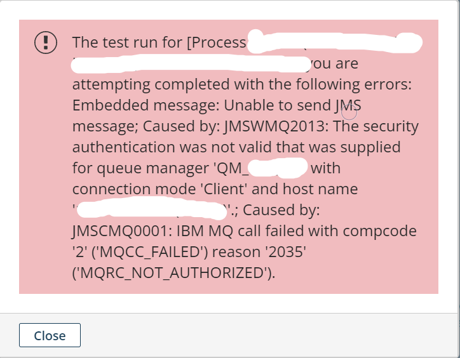
Task: Click the JMSWMQ2013 error code text
Action: coord(262,126)
